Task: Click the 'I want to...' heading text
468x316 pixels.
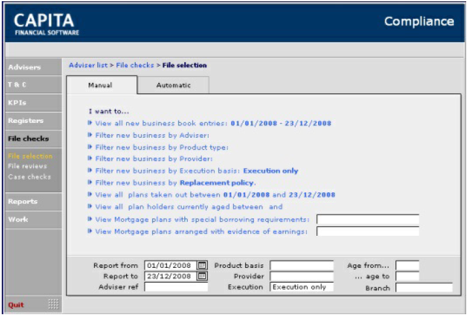Action: 109,111
